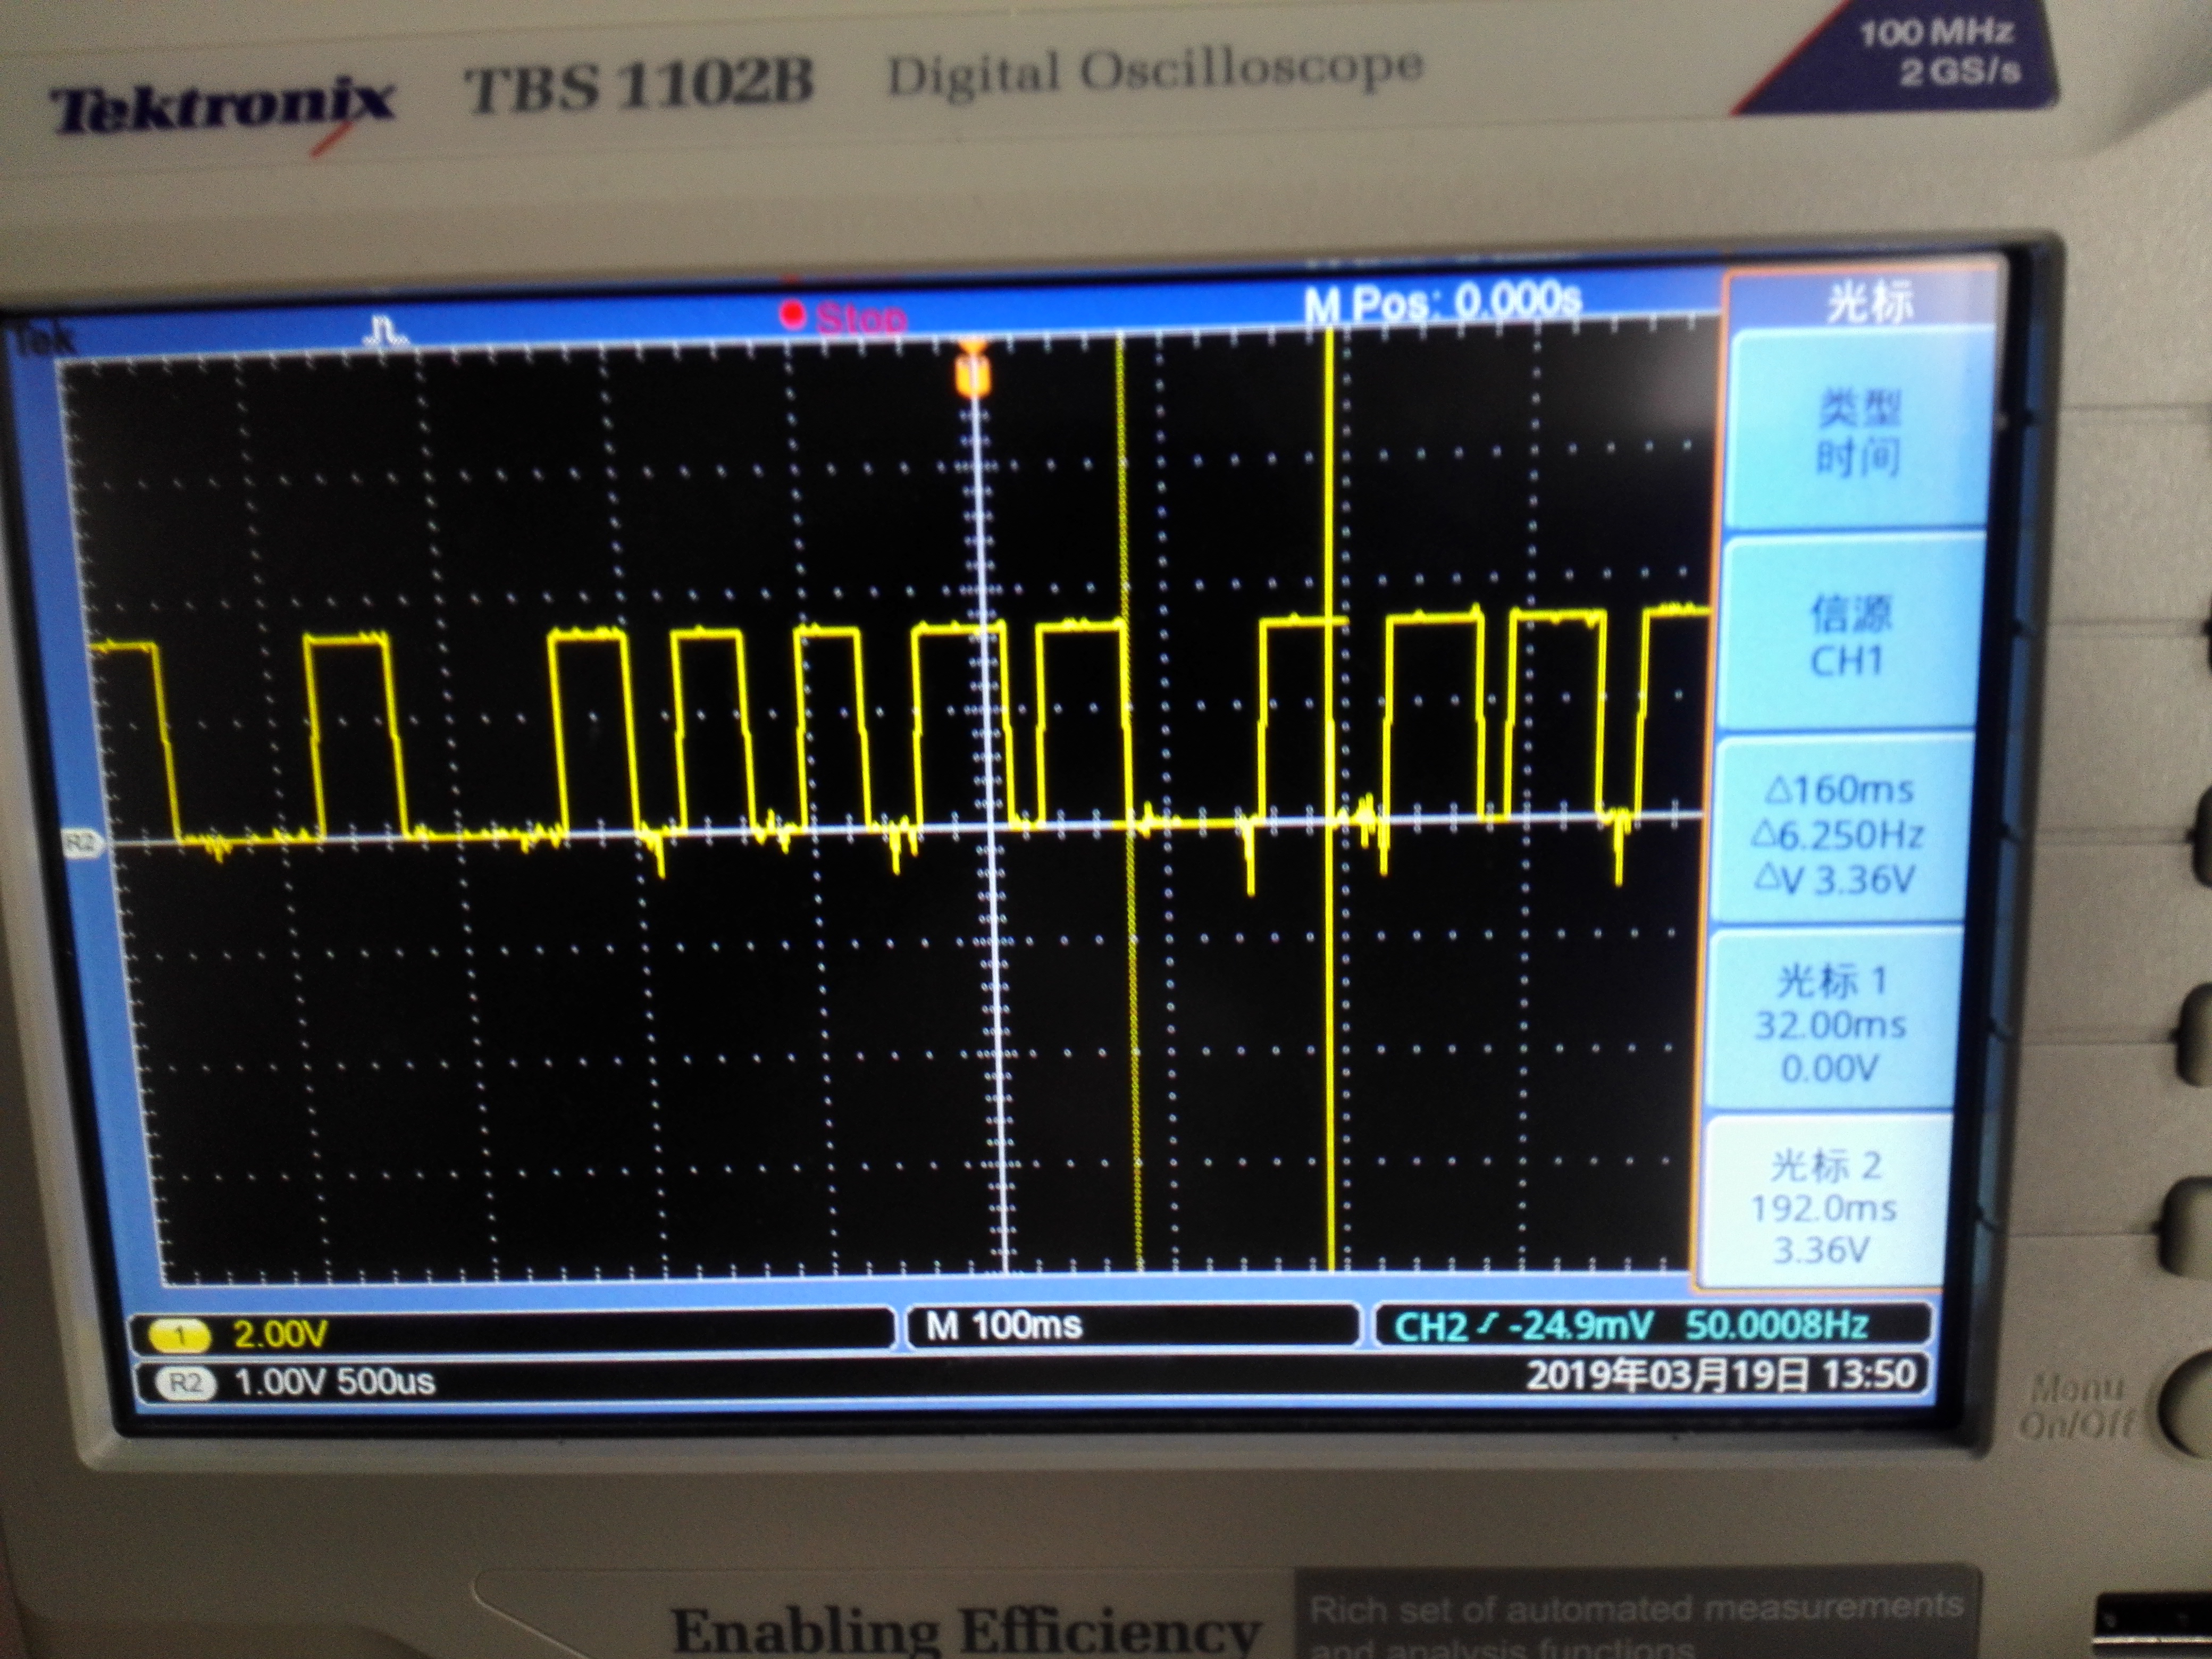This screenshot has height=1659, width=2212.
Task: Click the 光标 menu title
Action: (x=1868, y=301)
